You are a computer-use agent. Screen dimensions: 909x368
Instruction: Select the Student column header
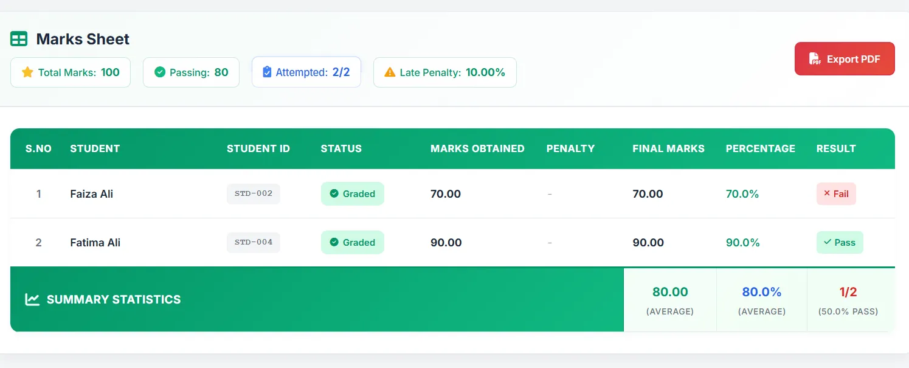pyautogui.click(x=95, y=148)
